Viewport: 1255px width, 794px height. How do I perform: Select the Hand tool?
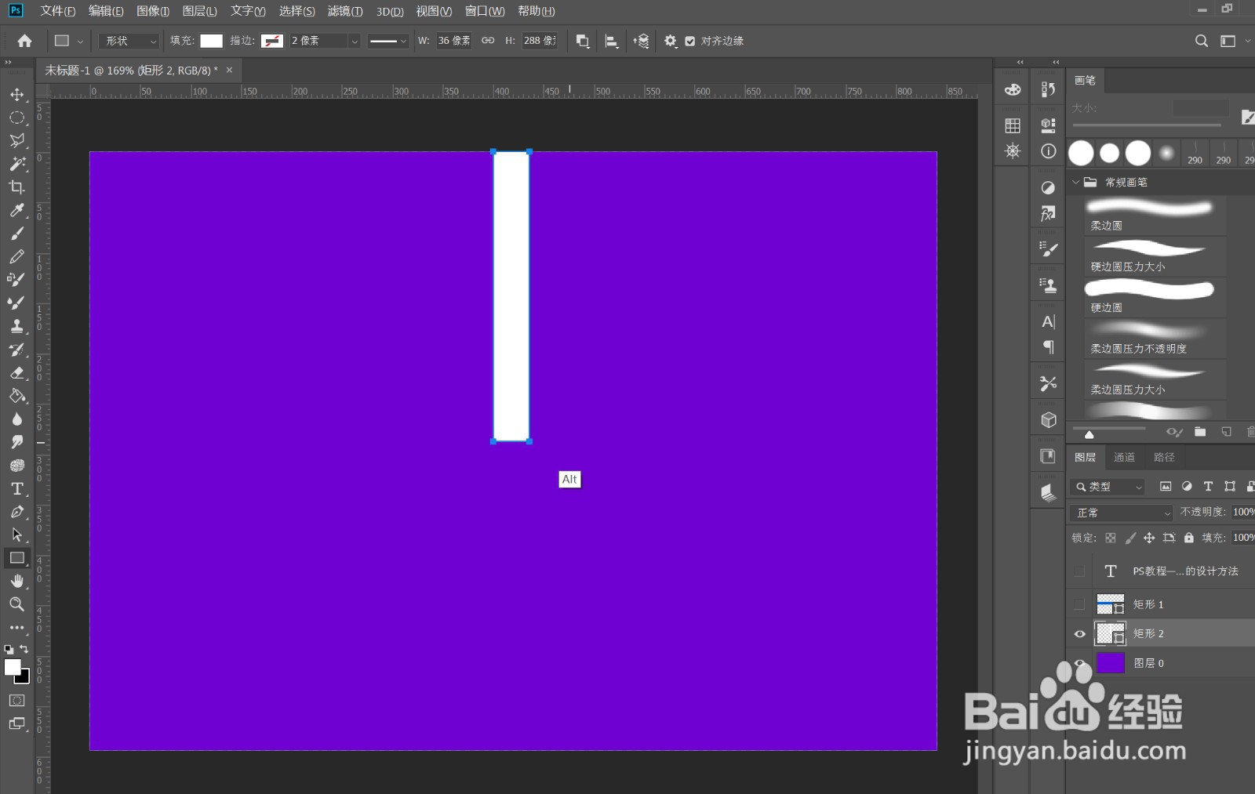click(16, 581)
